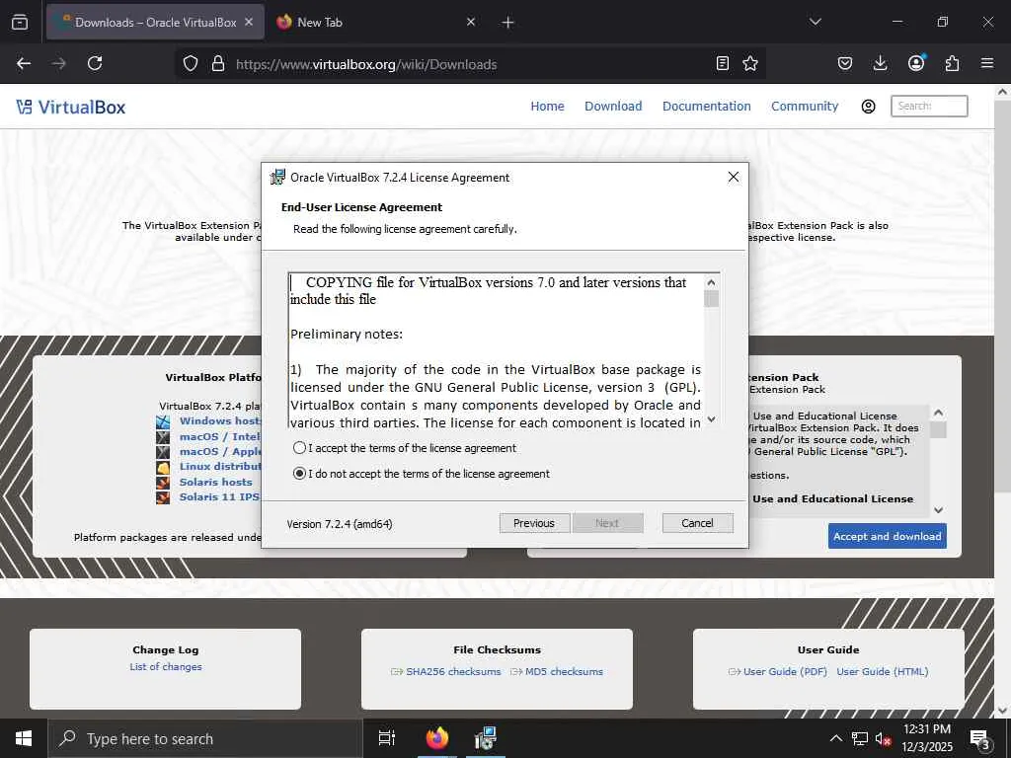Open tracking protection shield icon
Image resolution: width=1011 pixels, height=758 pixels.
coord(191,64)
